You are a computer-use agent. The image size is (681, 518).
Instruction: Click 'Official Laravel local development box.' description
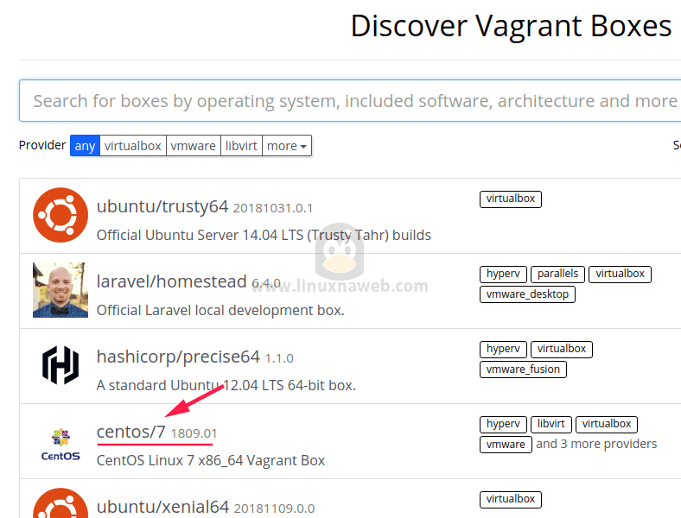click(220, 310)
